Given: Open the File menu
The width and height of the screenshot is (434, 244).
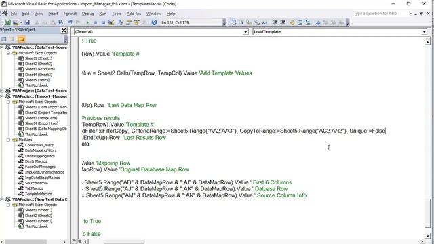Looking at the screenshot, I should (x=14, y=14).
